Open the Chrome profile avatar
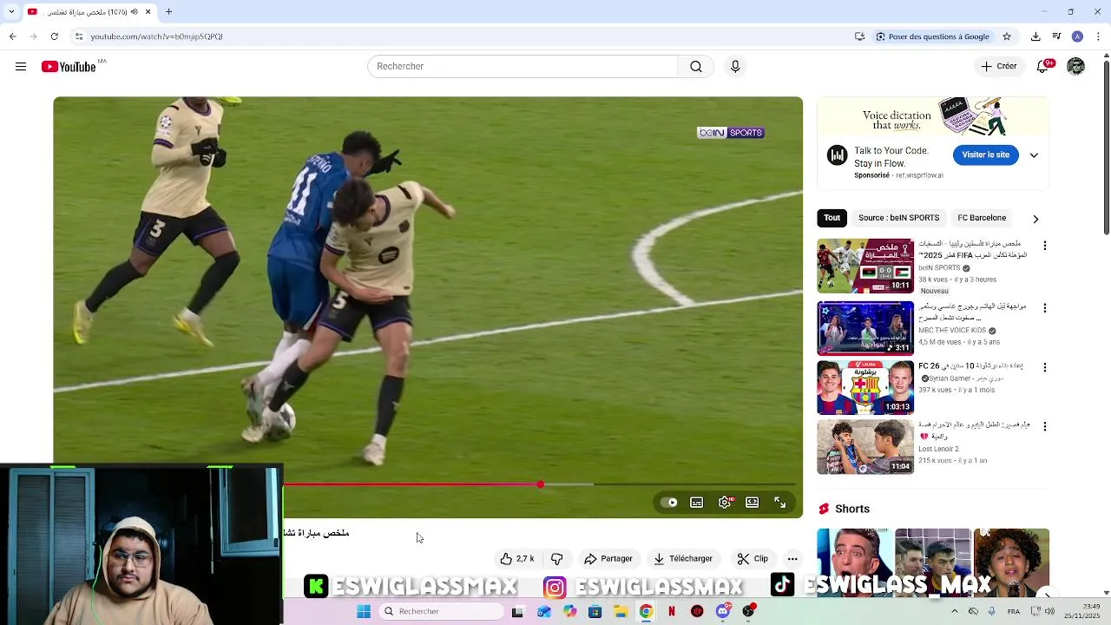 (x=1077, y=36)
